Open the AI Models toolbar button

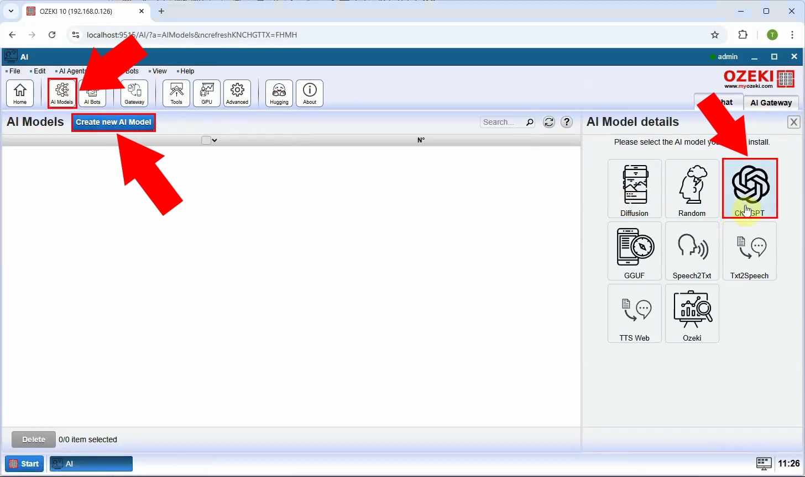coord(62,93)
